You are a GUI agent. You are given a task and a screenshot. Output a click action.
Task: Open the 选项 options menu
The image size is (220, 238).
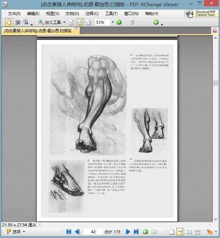(x=16, y=232)
